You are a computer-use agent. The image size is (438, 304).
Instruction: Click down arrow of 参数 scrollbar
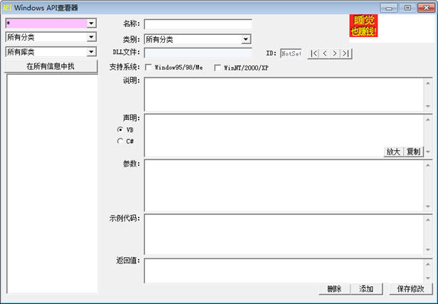pyautogui.click(x=428, y=206)
